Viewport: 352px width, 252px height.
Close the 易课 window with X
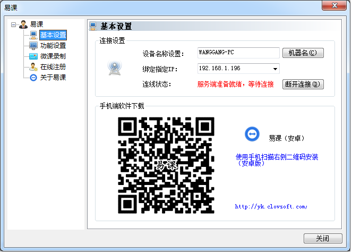[334, 5]
